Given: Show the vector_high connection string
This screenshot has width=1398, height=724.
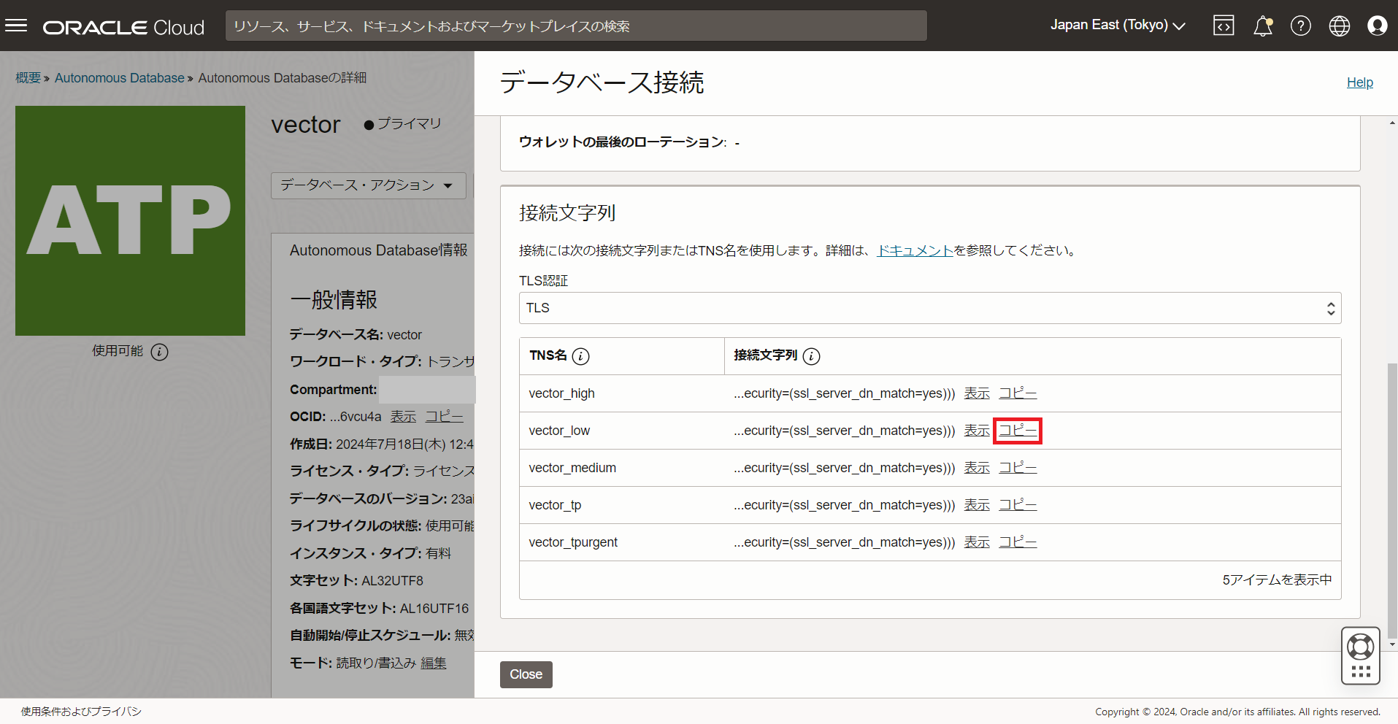Looking at the screenshot, I should pos(976,393).
